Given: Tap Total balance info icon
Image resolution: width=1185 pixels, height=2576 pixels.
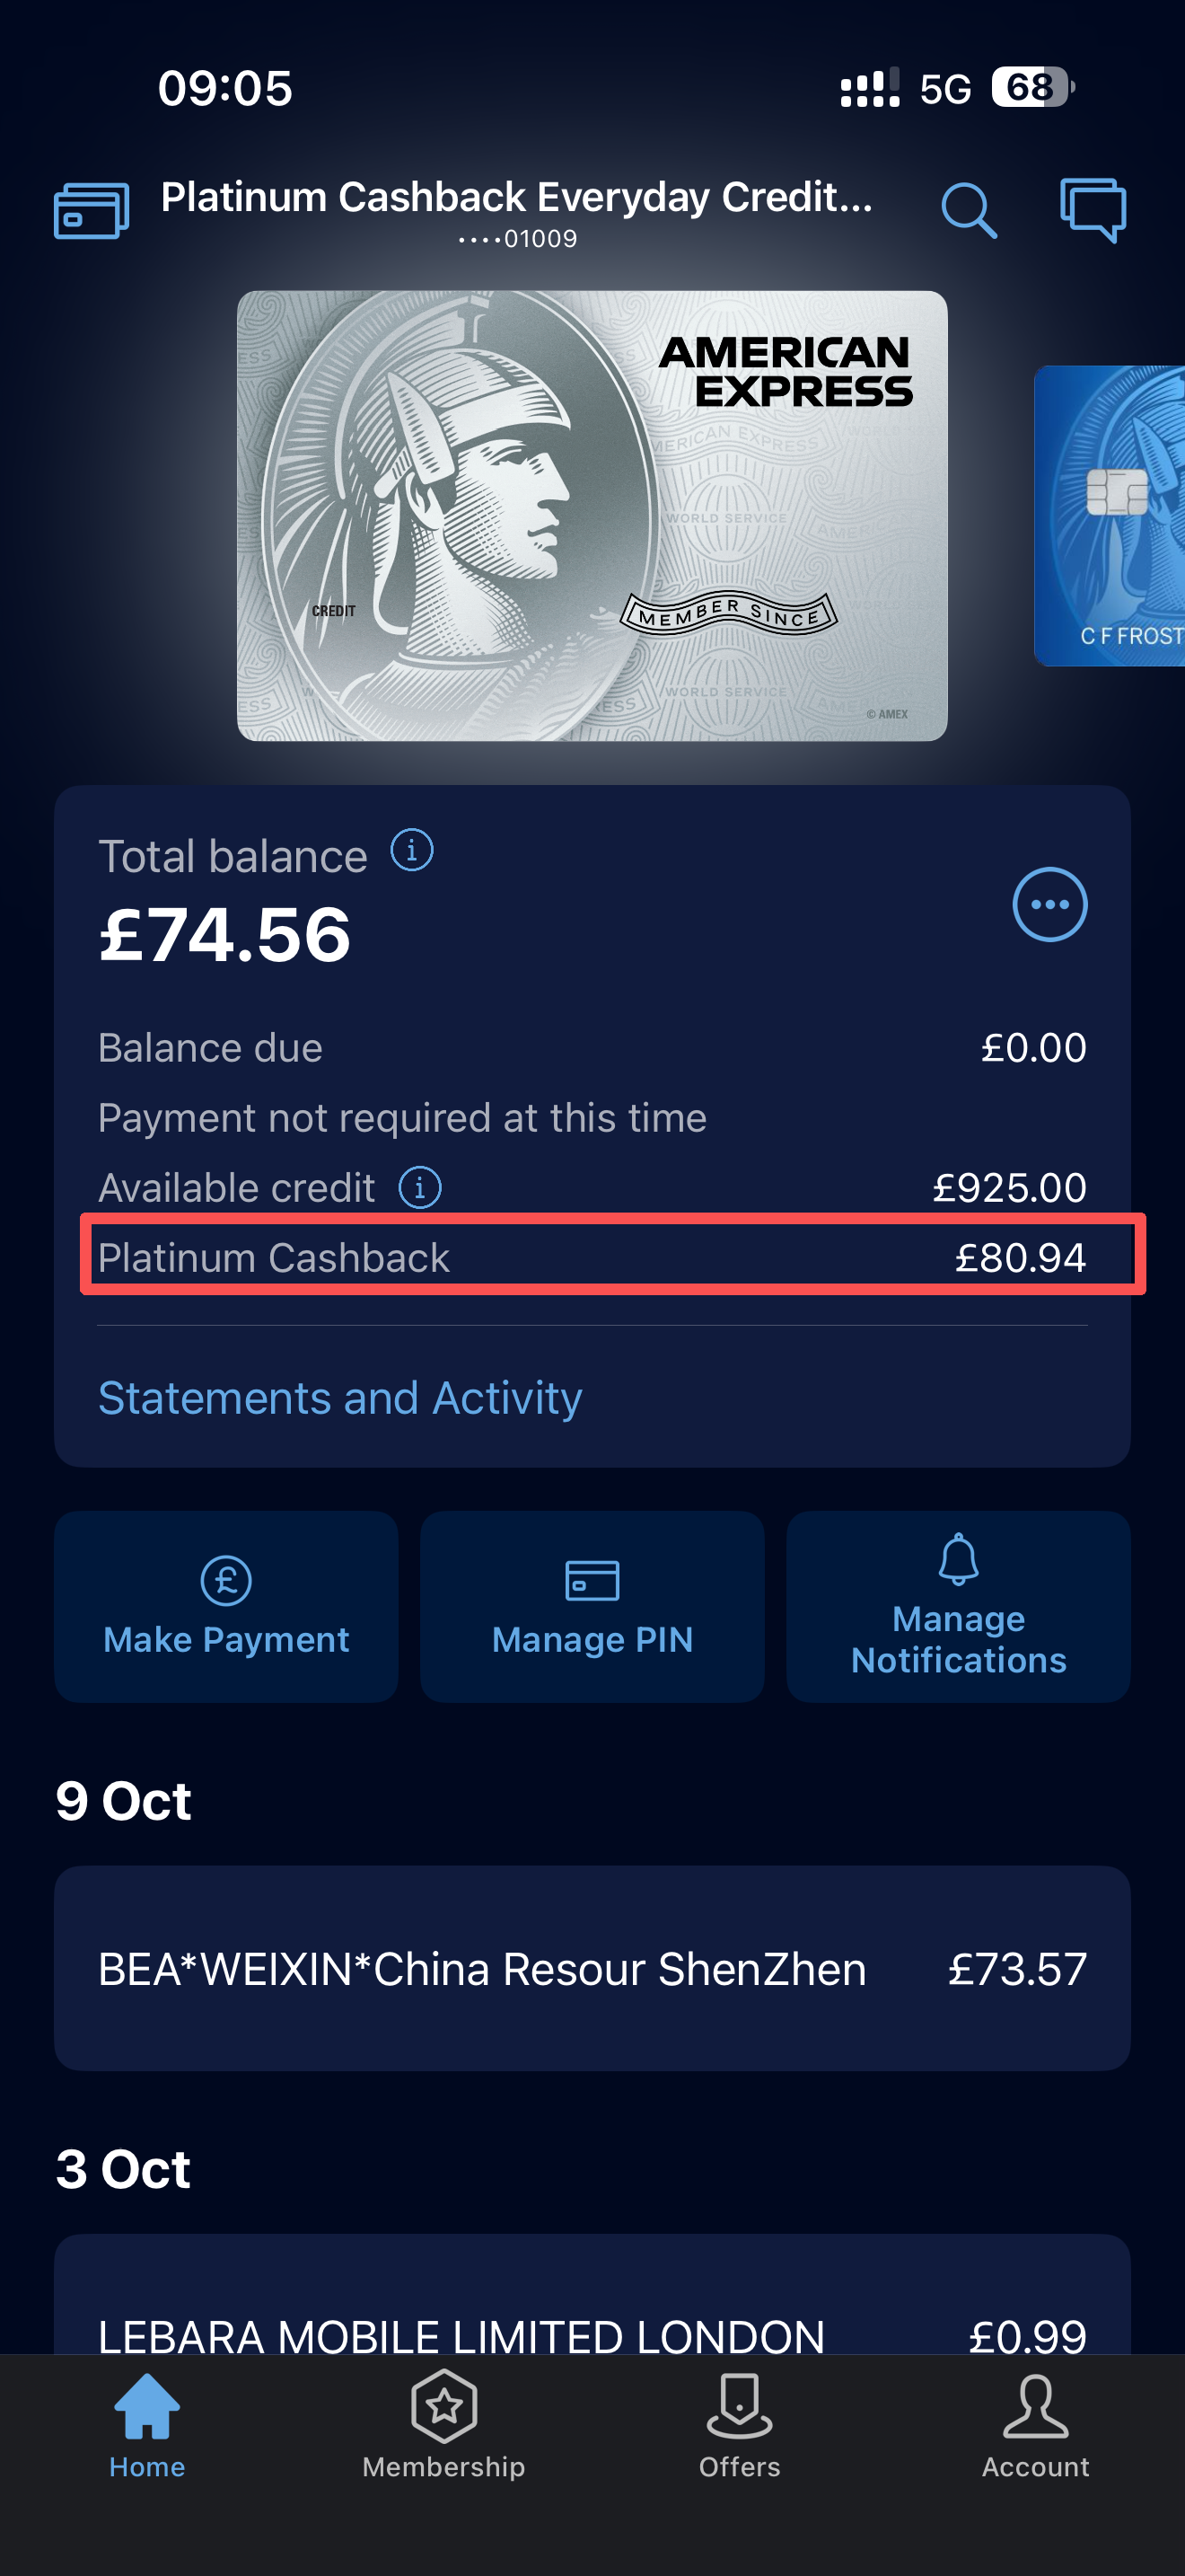Looking at the screenshot, I should tap(412, 851).
